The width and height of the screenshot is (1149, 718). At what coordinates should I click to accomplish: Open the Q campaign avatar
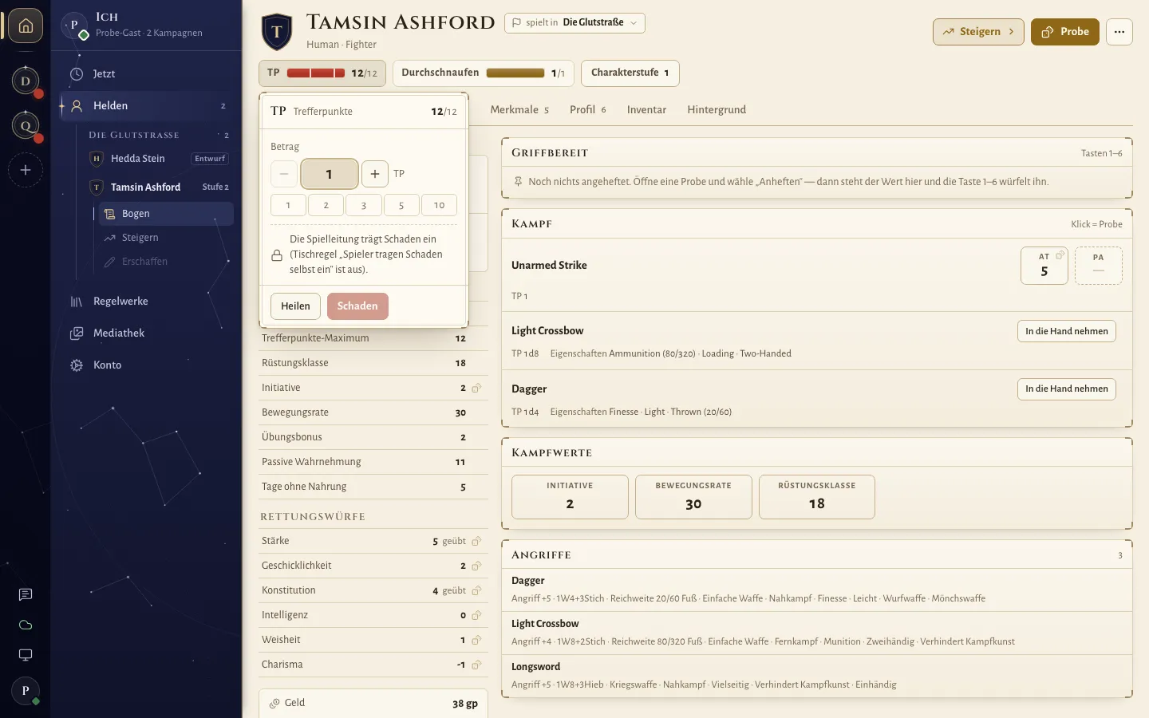pos(26,125)
